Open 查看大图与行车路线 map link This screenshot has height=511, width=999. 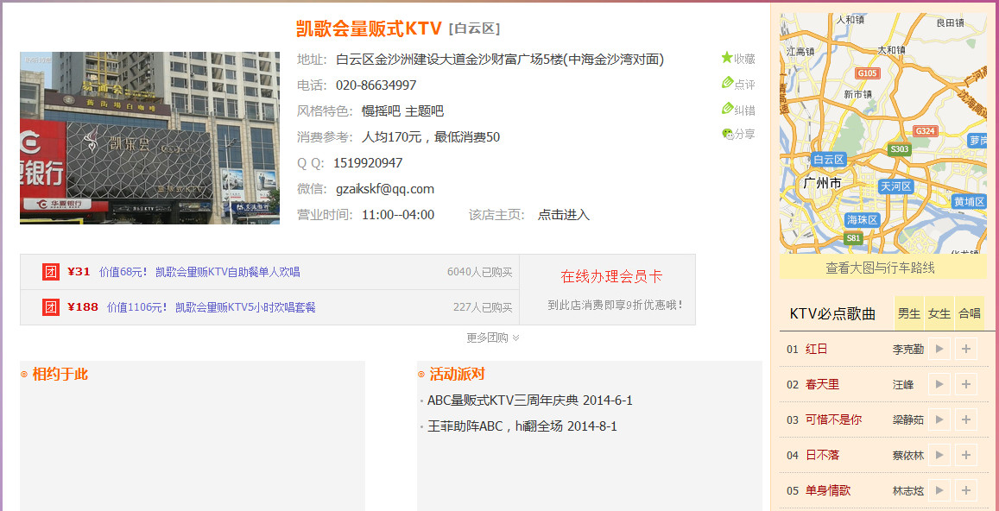tap(880, 268)
